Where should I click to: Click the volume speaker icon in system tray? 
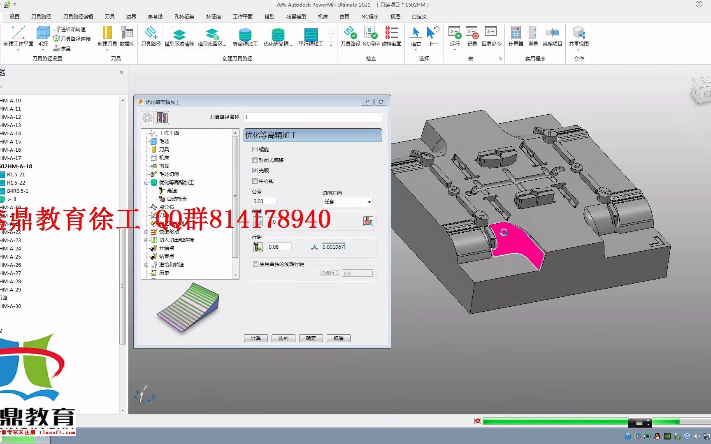pyautogui.click(x=697, y=436)
